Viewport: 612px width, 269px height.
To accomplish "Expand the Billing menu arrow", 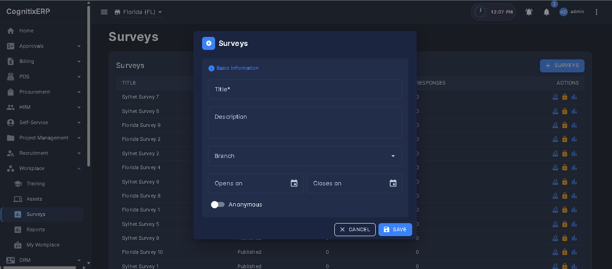I will [79, 61].
